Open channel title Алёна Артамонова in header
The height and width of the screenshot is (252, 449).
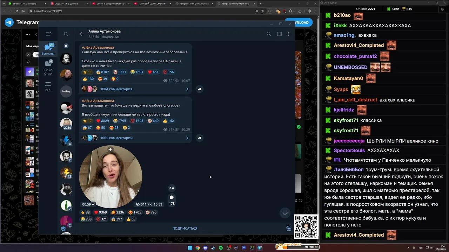point(105,31)
